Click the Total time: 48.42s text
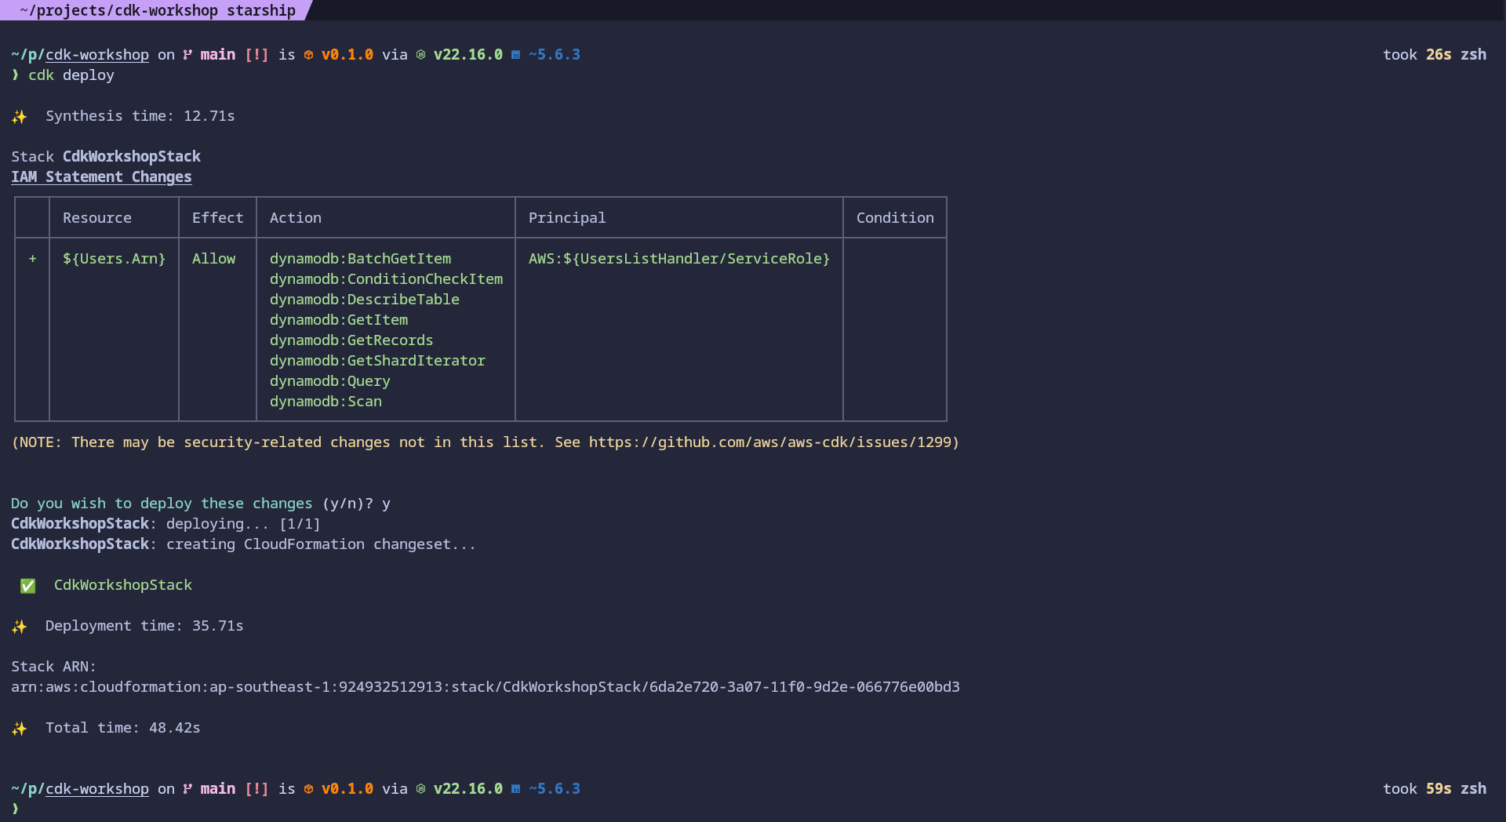The width and height of the screenshot is (1506, 822). tap(123, 728)
